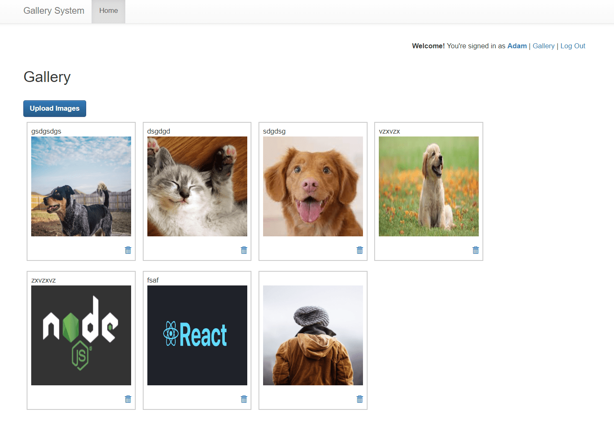
Task: Delete the dsgdgd kitten image via trash icon
Action: (x=244, y=250)
